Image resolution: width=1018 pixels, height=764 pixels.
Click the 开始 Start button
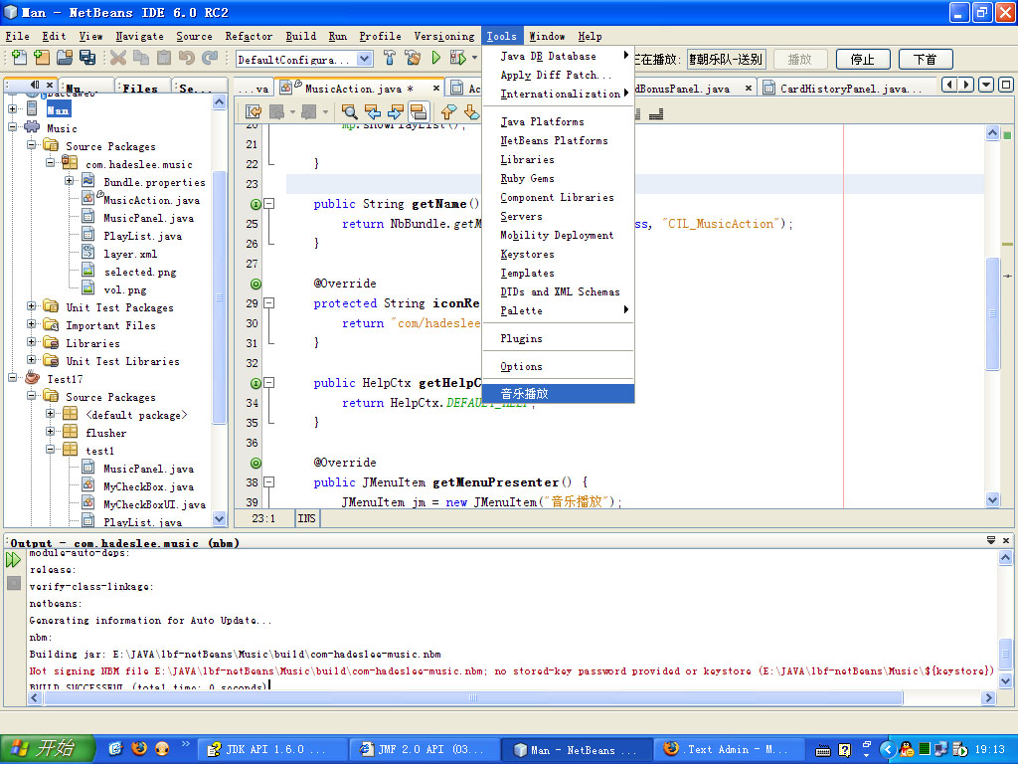pyautogui.click(x=47, y=748)
